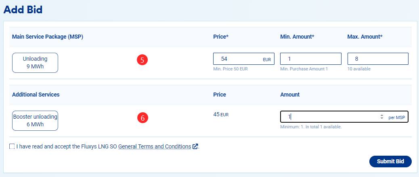Select the Max. Amount input field
Screen dimensions: 419x177
point(378,59)
